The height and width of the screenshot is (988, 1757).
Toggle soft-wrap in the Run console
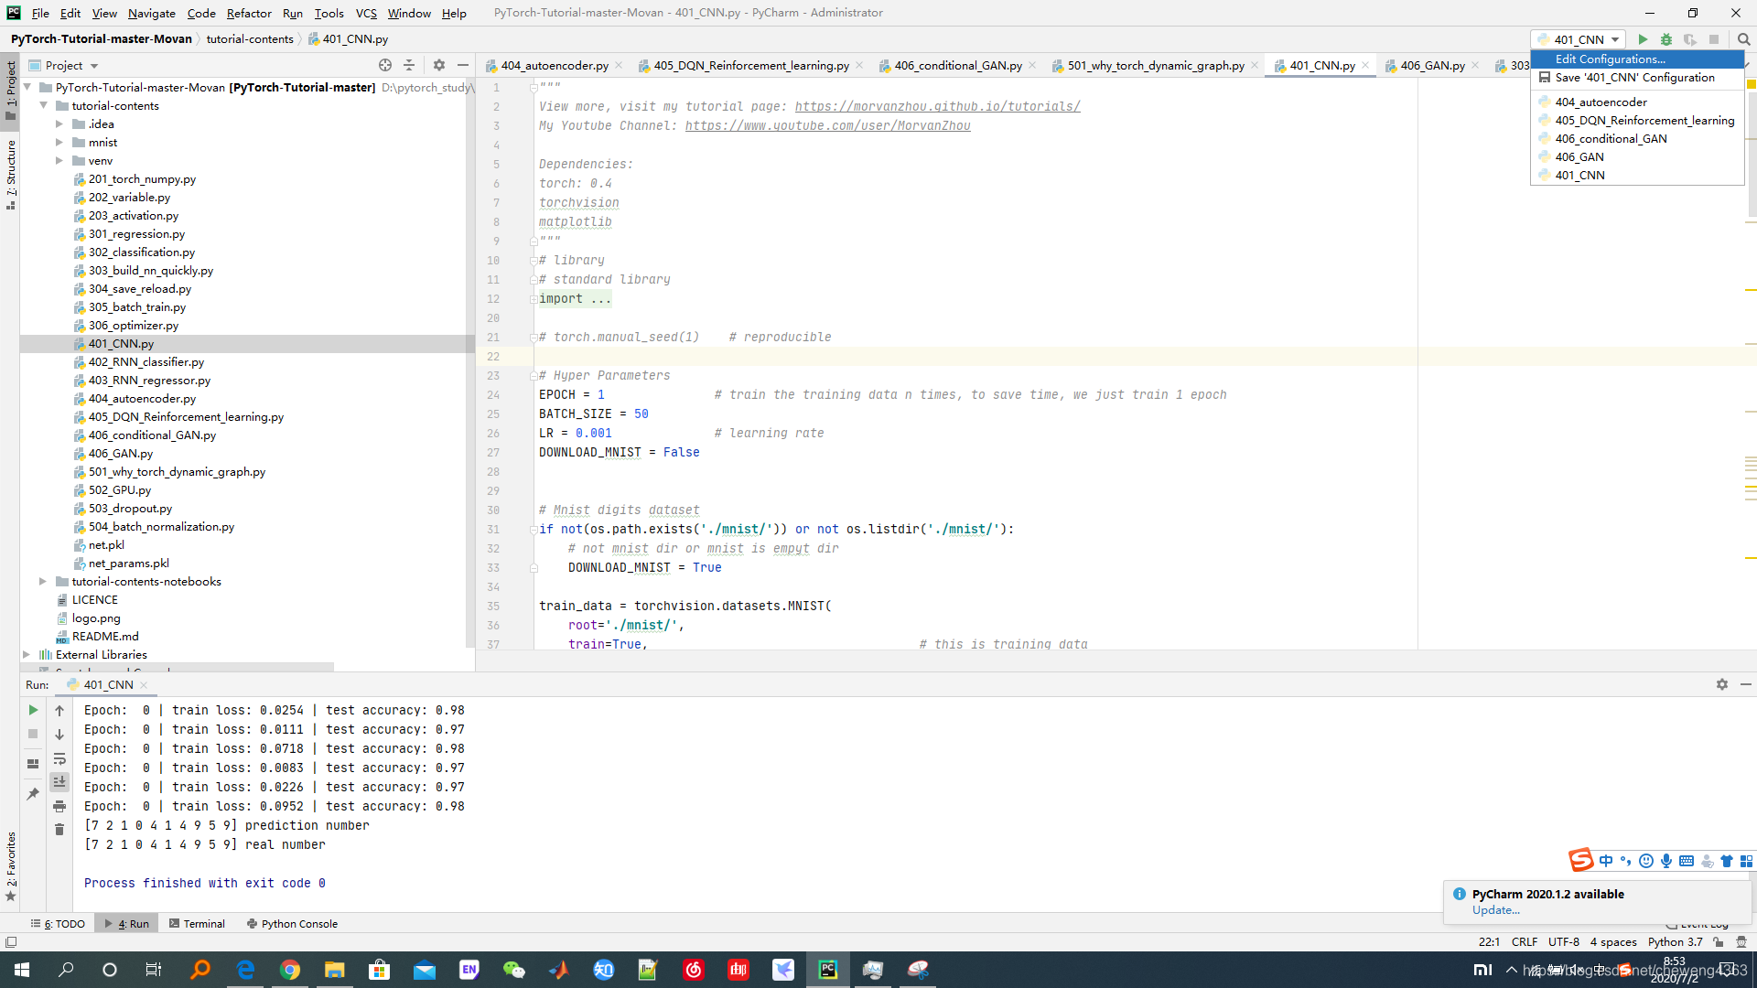point(59,758)
